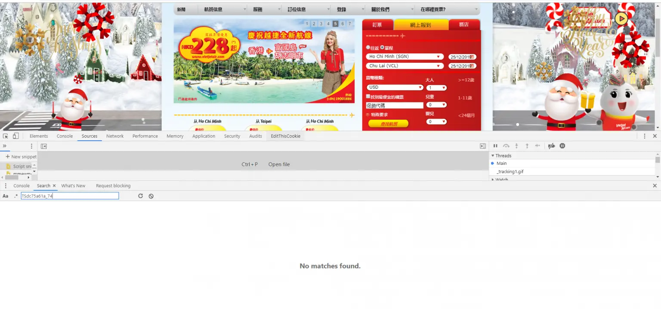
Task: Click the step over function icon
Action: 506,146
